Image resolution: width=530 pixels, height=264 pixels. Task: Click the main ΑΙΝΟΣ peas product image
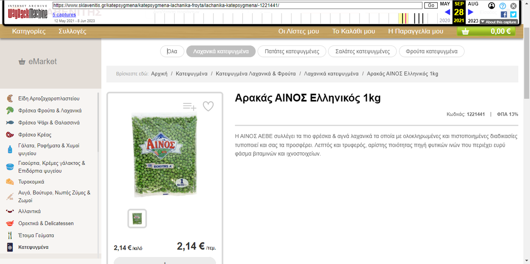coord(165,155)
